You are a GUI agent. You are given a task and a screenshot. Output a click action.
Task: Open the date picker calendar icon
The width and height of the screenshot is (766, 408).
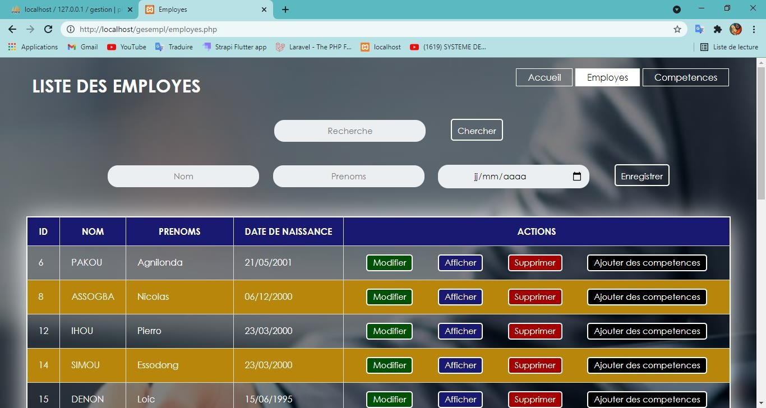[x=576, y=177]
